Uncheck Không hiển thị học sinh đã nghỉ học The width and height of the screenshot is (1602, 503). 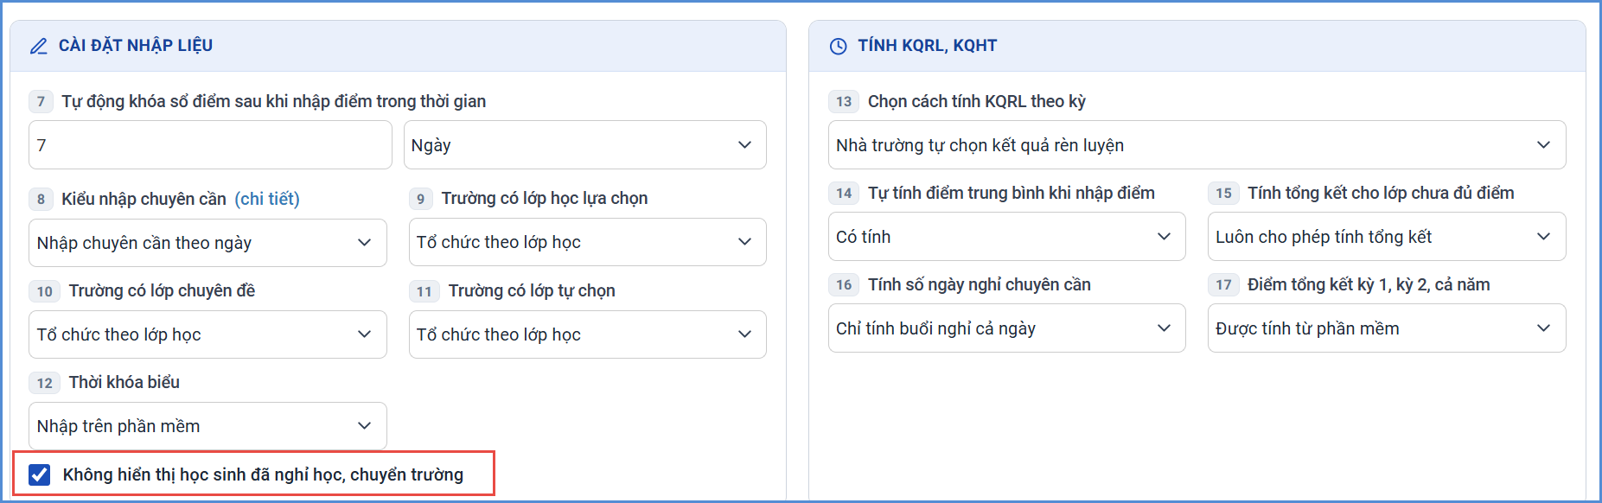pyautogui.click(x=39, y=474)
